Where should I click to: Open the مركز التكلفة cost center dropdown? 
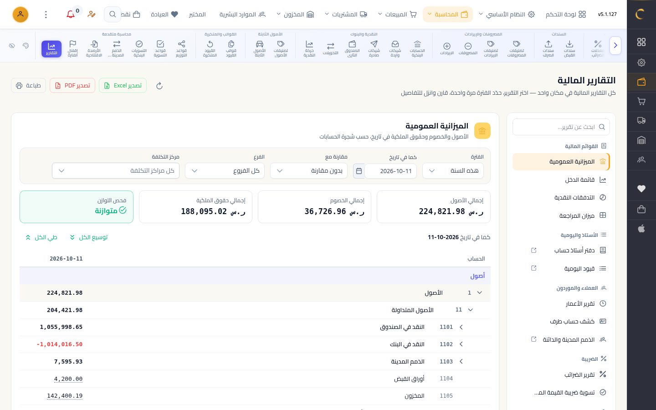coord(116,171)
